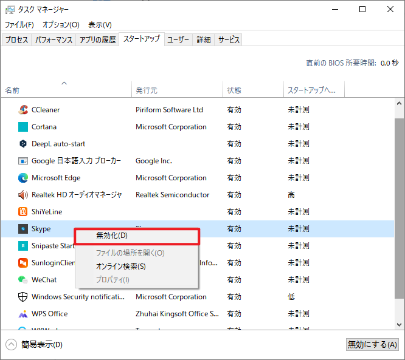This screenshot has height=360, width=405.
Task: Choose オンライン検索(S) in the context menu
Action: click(137, 267)
